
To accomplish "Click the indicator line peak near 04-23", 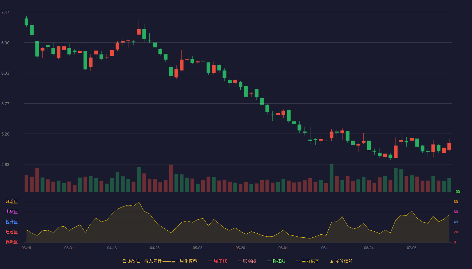I will (x=139, y=202).
